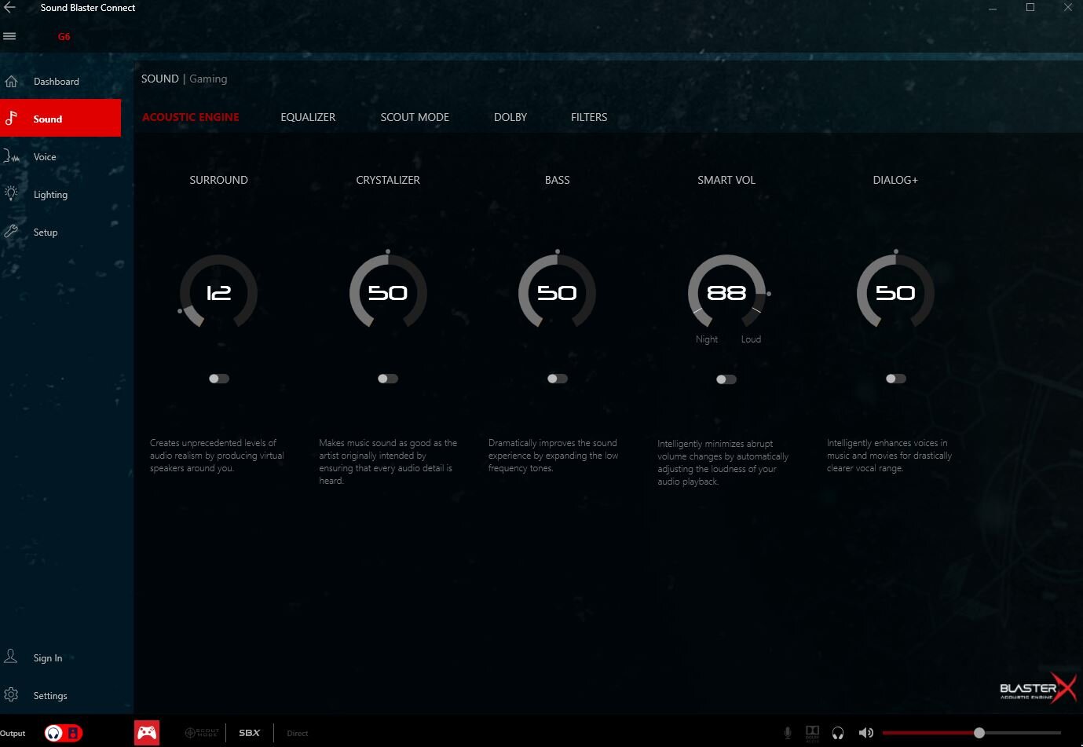Click the Surround dial showing 12
The image size is (1083, 747).
[x=218, y=292]
